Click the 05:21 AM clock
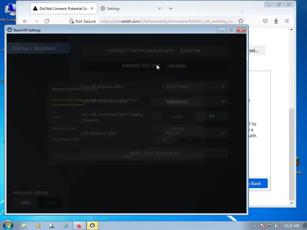307x230 pixels. 291,226
